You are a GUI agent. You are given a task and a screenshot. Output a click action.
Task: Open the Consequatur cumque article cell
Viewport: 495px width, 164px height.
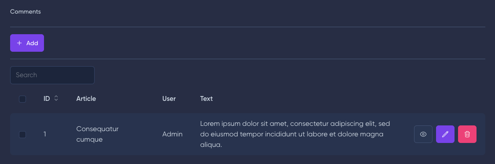[98, 134]
